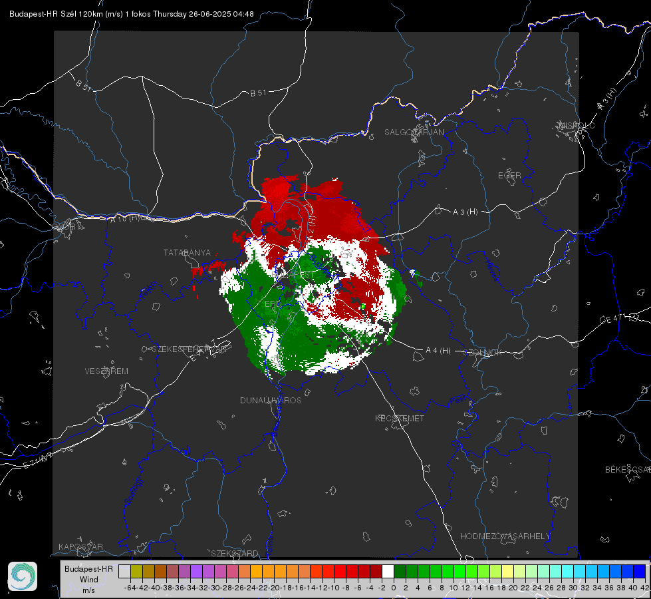651x599 pixels.
Task: Click the SZOLNOK city label
Action: coord(483,353)
